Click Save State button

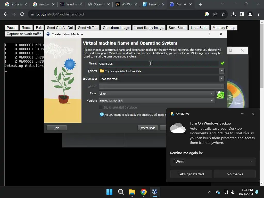click(x=177, y=28)
